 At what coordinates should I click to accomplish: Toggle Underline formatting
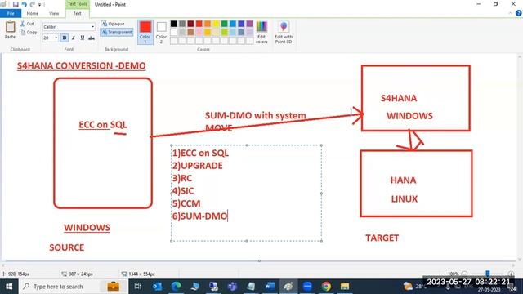(x=83, y=38)
